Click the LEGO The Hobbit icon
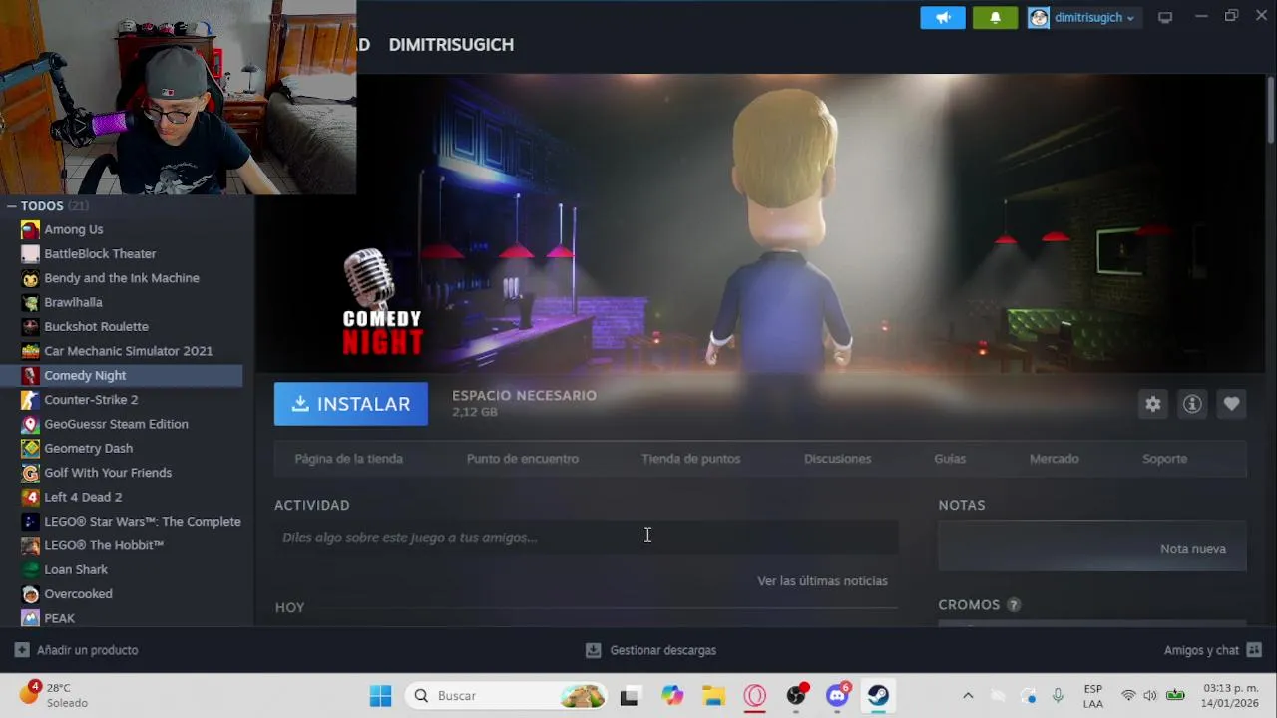Image resolution: width=1277 pixels, height=718 pixels. pos(31,545)
